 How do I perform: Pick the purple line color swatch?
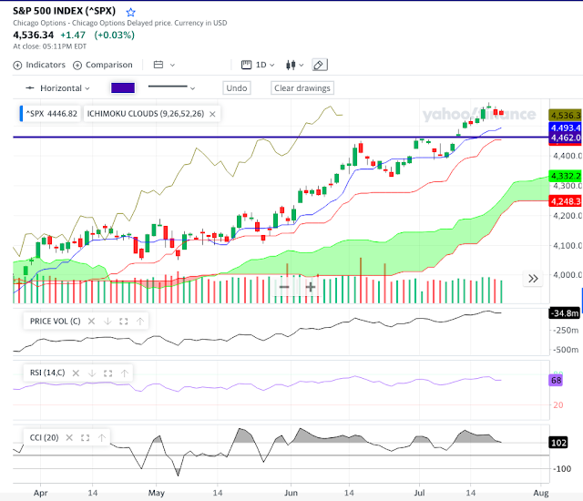[123, 88]
